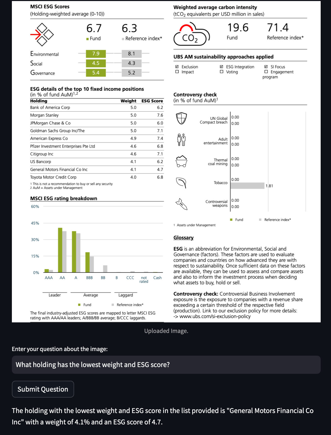Screen dimensions: 331x435
Task: Click the UN Global Compact shield icon
Action: [181, 118]
